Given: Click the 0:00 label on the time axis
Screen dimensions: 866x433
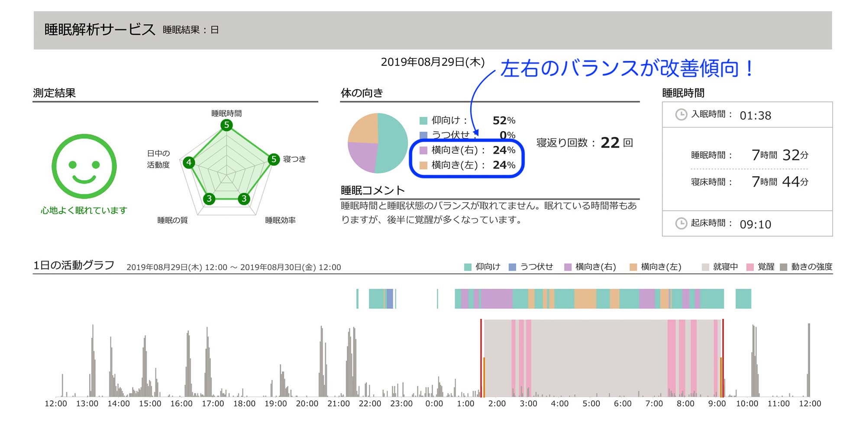Looking at the screenshot, I should coord(434,404).
